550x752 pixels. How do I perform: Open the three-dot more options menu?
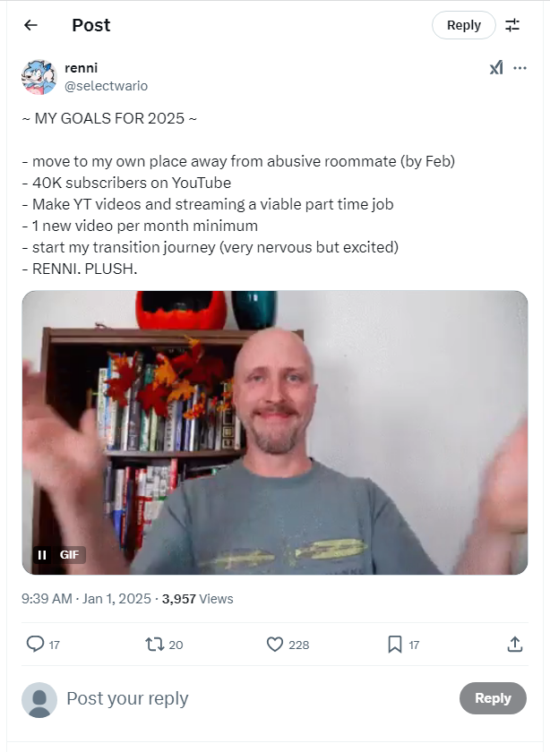click(520, 68)
